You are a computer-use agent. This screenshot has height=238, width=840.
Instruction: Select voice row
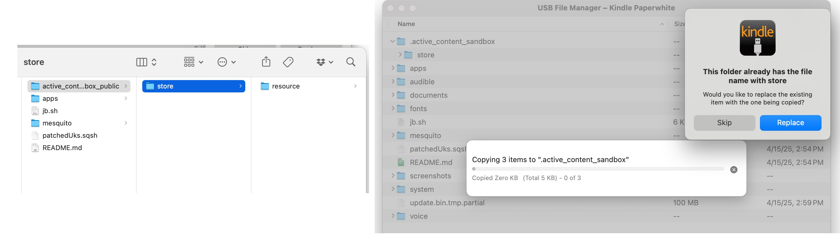coord(606,216)
